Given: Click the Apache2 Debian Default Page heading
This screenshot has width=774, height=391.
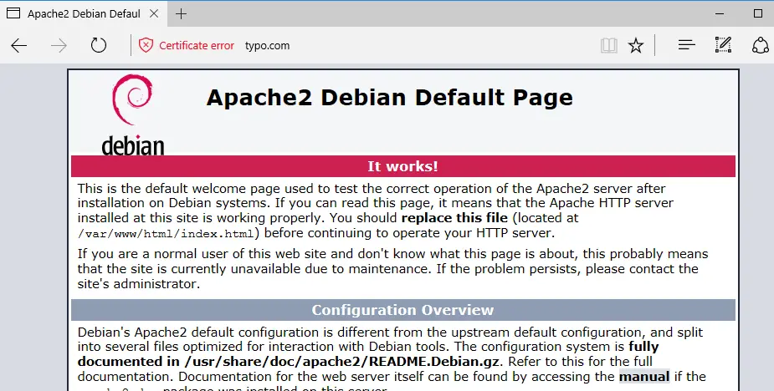Looking at the screenshot, I should coord(389,98).
